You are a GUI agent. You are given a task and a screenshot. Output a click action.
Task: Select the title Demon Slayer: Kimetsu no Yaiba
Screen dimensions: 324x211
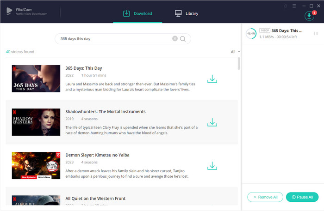click(97, 155)
